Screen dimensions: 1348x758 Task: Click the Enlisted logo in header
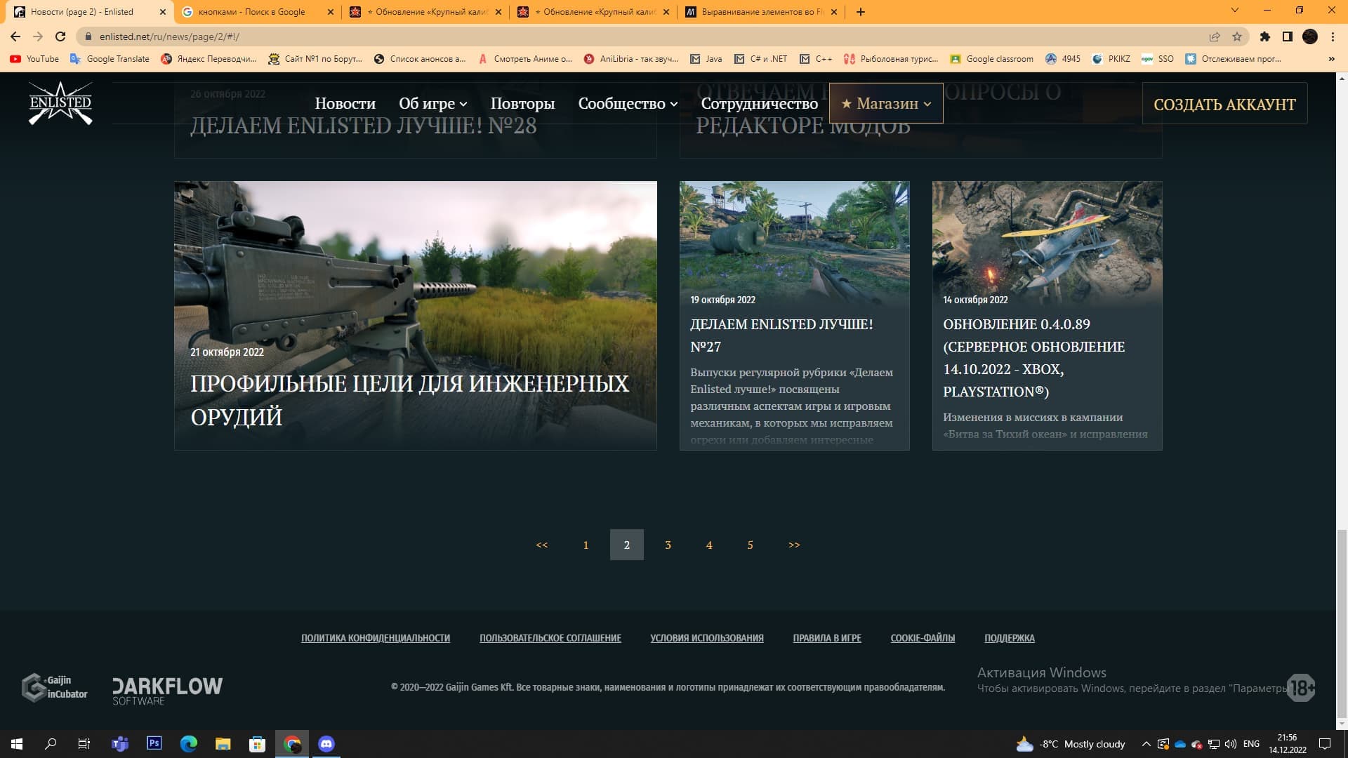pos(60,103)
